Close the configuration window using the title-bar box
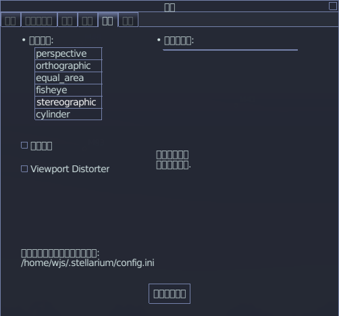The image size is (339, 316). coord(333,6)
